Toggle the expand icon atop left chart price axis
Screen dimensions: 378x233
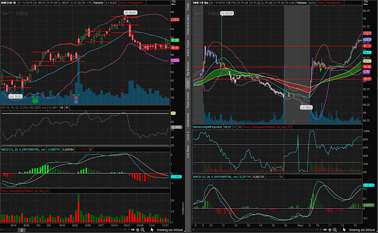click(x=173, y=2)
